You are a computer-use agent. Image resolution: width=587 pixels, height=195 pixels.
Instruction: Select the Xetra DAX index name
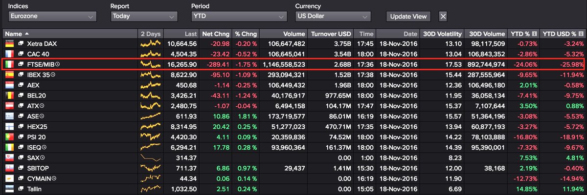pyautogui.click(x=42, y=44)
